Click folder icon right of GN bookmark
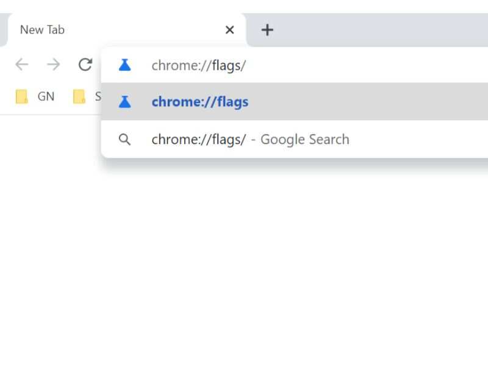 click(79, 96)
